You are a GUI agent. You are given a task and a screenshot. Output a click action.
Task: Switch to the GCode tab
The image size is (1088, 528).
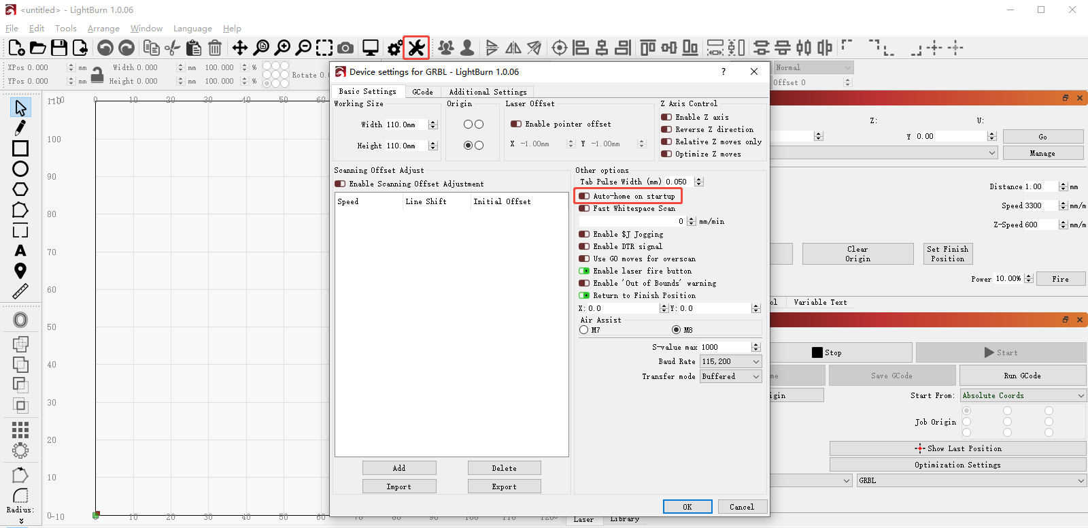422,92
